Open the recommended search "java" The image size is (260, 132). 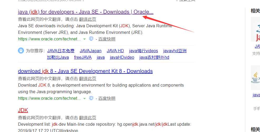(101, 57)
